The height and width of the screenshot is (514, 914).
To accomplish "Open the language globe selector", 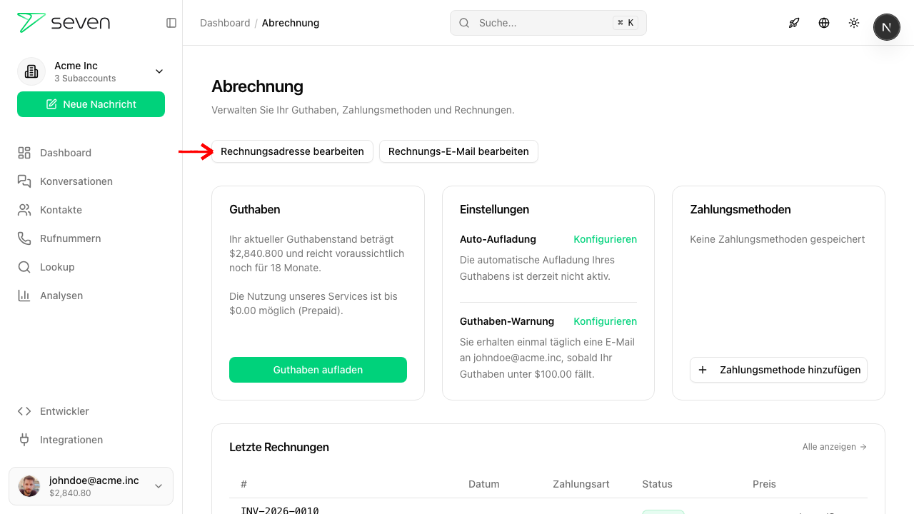I will (x=824, y=23).
